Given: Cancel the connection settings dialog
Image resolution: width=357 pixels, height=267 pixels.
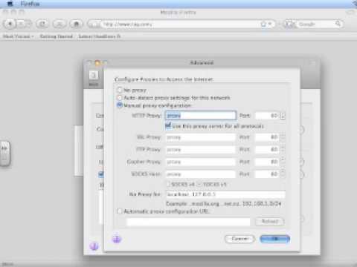Looking at the screenshot, I should click(x=239, y=239).
